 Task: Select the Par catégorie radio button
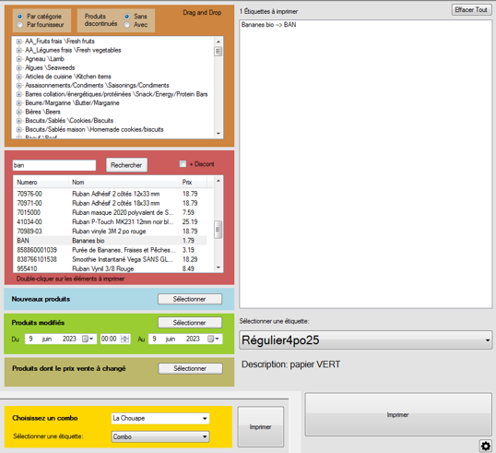coord(20,16)
